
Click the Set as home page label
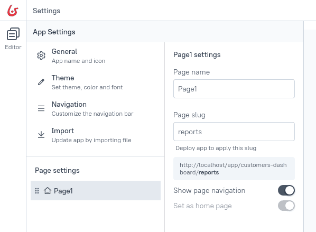tap(202, 206)
